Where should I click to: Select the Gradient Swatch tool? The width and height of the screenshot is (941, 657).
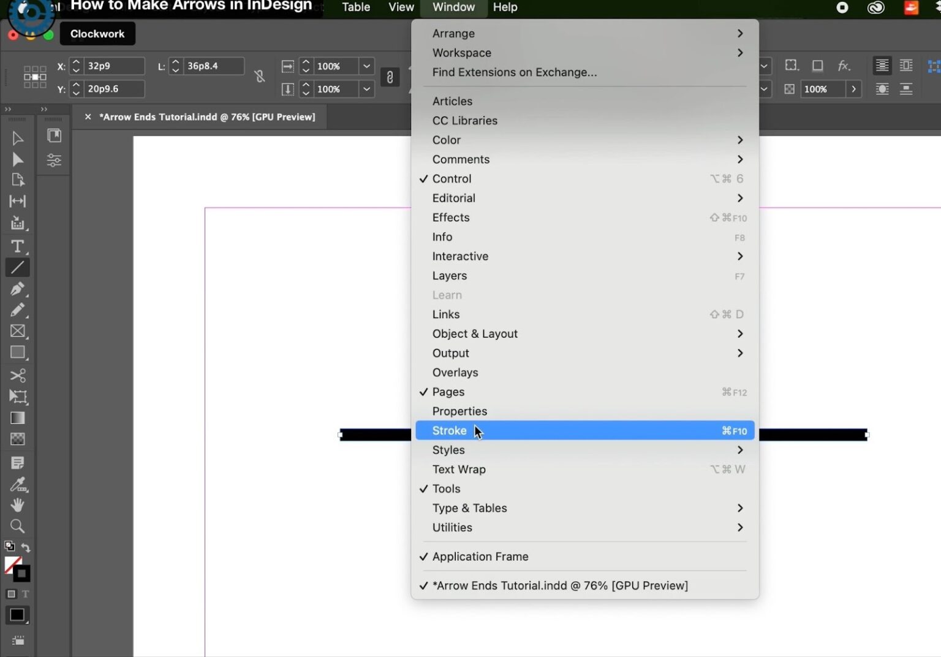click(x=17, y=418)
